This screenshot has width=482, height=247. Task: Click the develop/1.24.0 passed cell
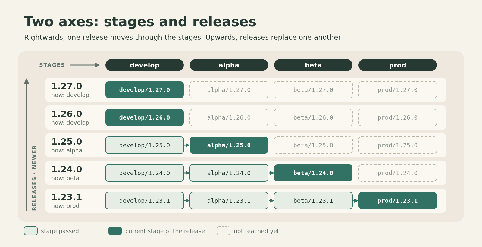coord(145,173)
